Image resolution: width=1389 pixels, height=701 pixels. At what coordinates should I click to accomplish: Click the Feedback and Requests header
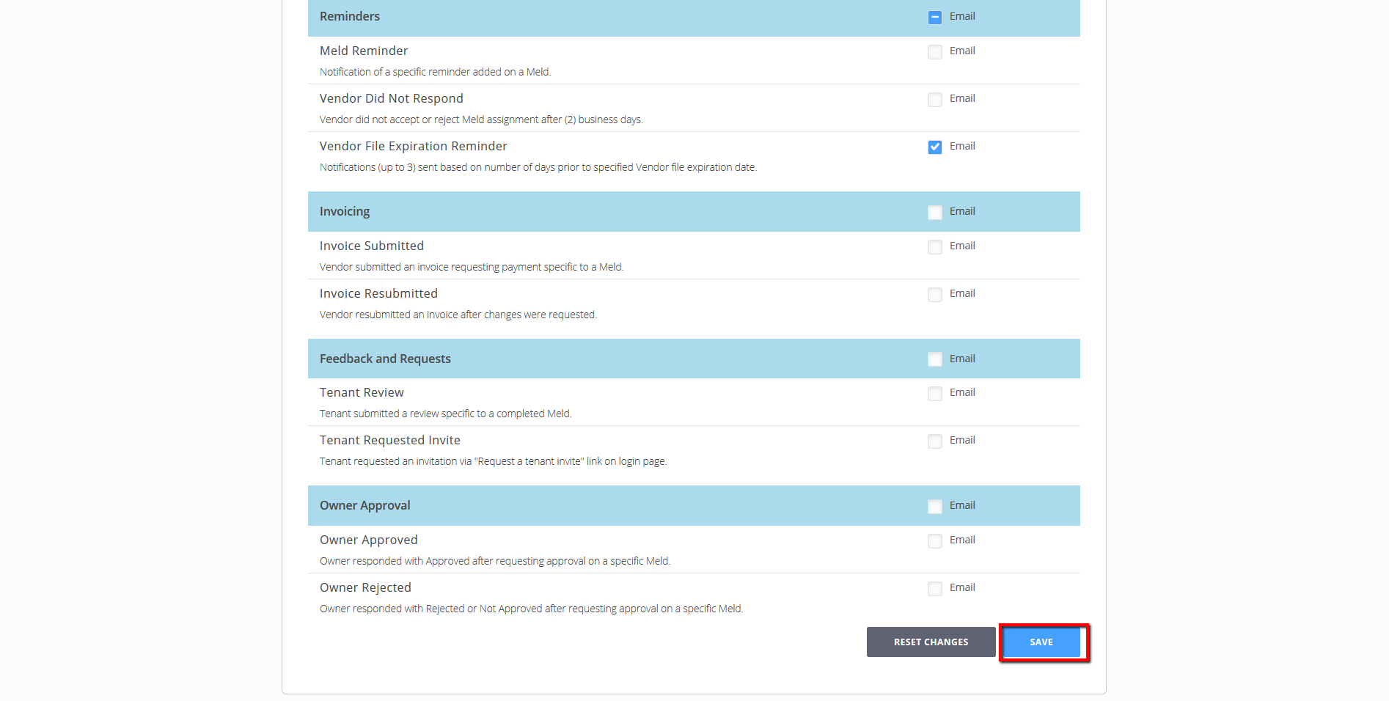point(385,359)
